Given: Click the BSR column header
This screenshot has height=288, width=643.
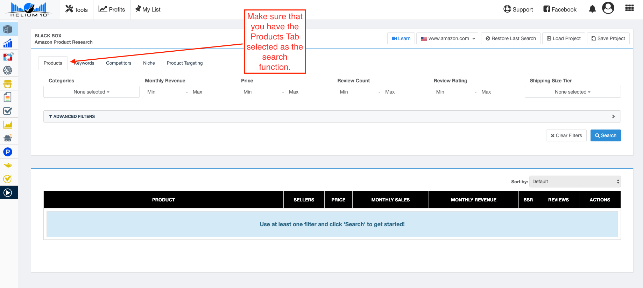Looking at the screenshot, I should click(528, 200).
